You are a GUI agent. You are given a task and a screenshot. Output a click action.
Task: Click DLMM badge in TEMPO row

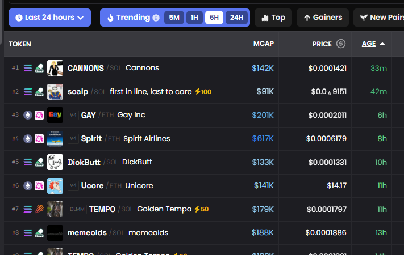[77, 209]
